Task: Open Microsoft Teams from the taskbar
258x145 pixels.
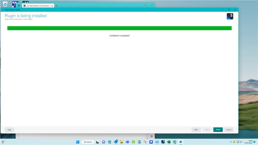Action: (x=128, y=142)
